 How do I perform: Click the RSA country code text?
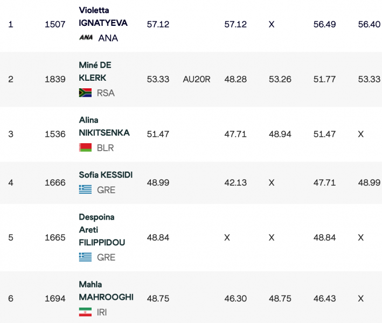tap(106, 93)
